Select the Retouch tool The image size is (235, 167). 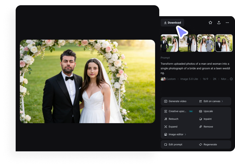coord(173,119)
